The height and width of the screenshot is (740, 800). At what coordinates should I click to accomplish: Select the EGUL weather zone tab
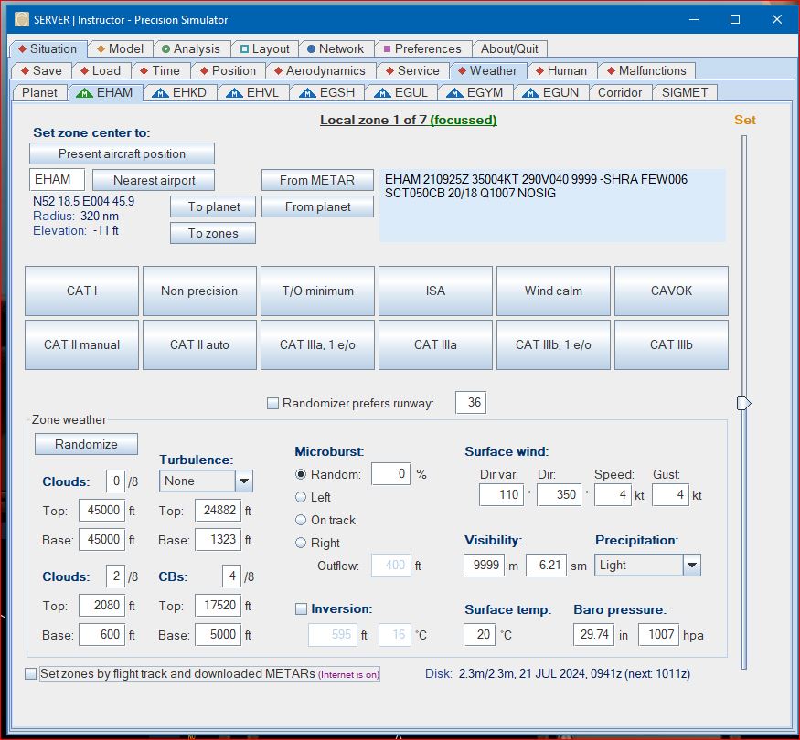pos(401,93)
